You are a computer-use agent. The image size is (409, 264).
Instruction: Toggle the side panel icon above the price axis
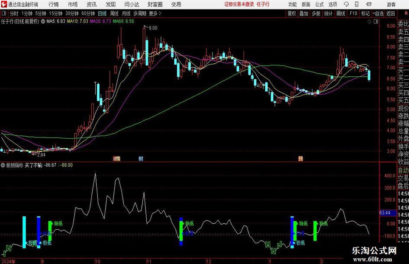(376, 22)
